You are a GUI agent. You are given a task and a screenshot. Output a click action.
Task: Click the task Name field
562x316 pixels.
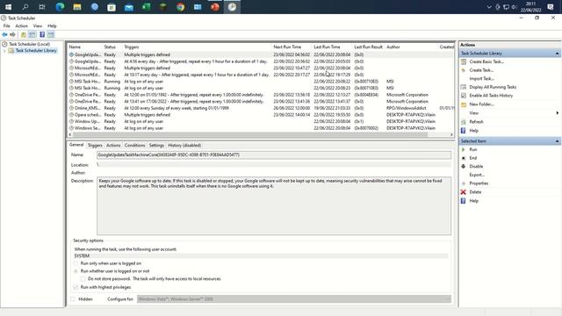274,155
